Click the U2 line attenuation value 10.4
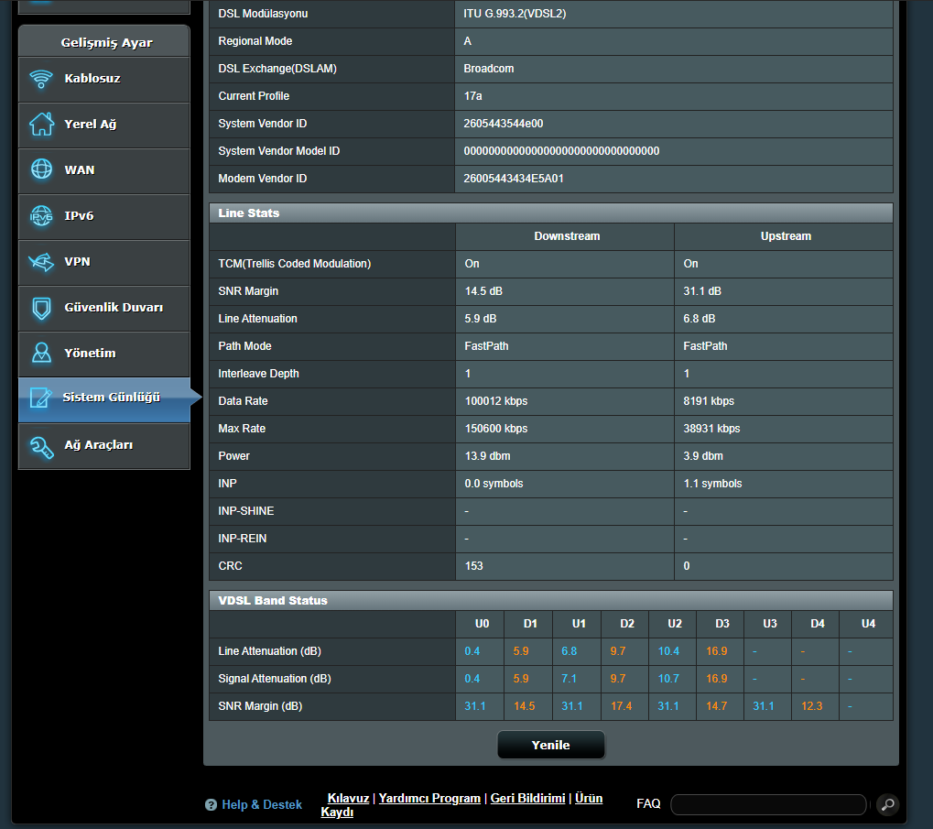933x829 pixels. [668, 651]
